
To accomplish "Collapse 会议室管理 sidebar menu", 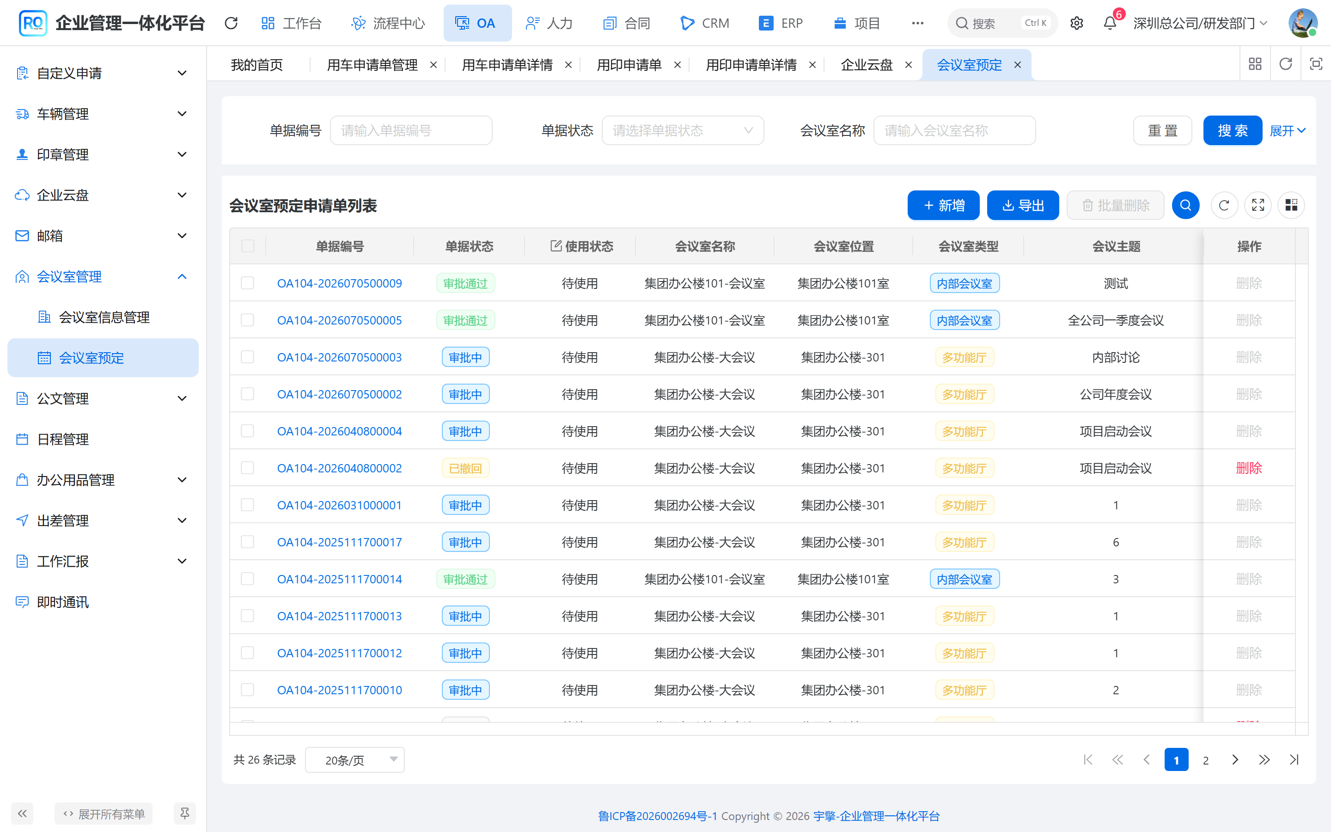I will click(x=103, y=276).
